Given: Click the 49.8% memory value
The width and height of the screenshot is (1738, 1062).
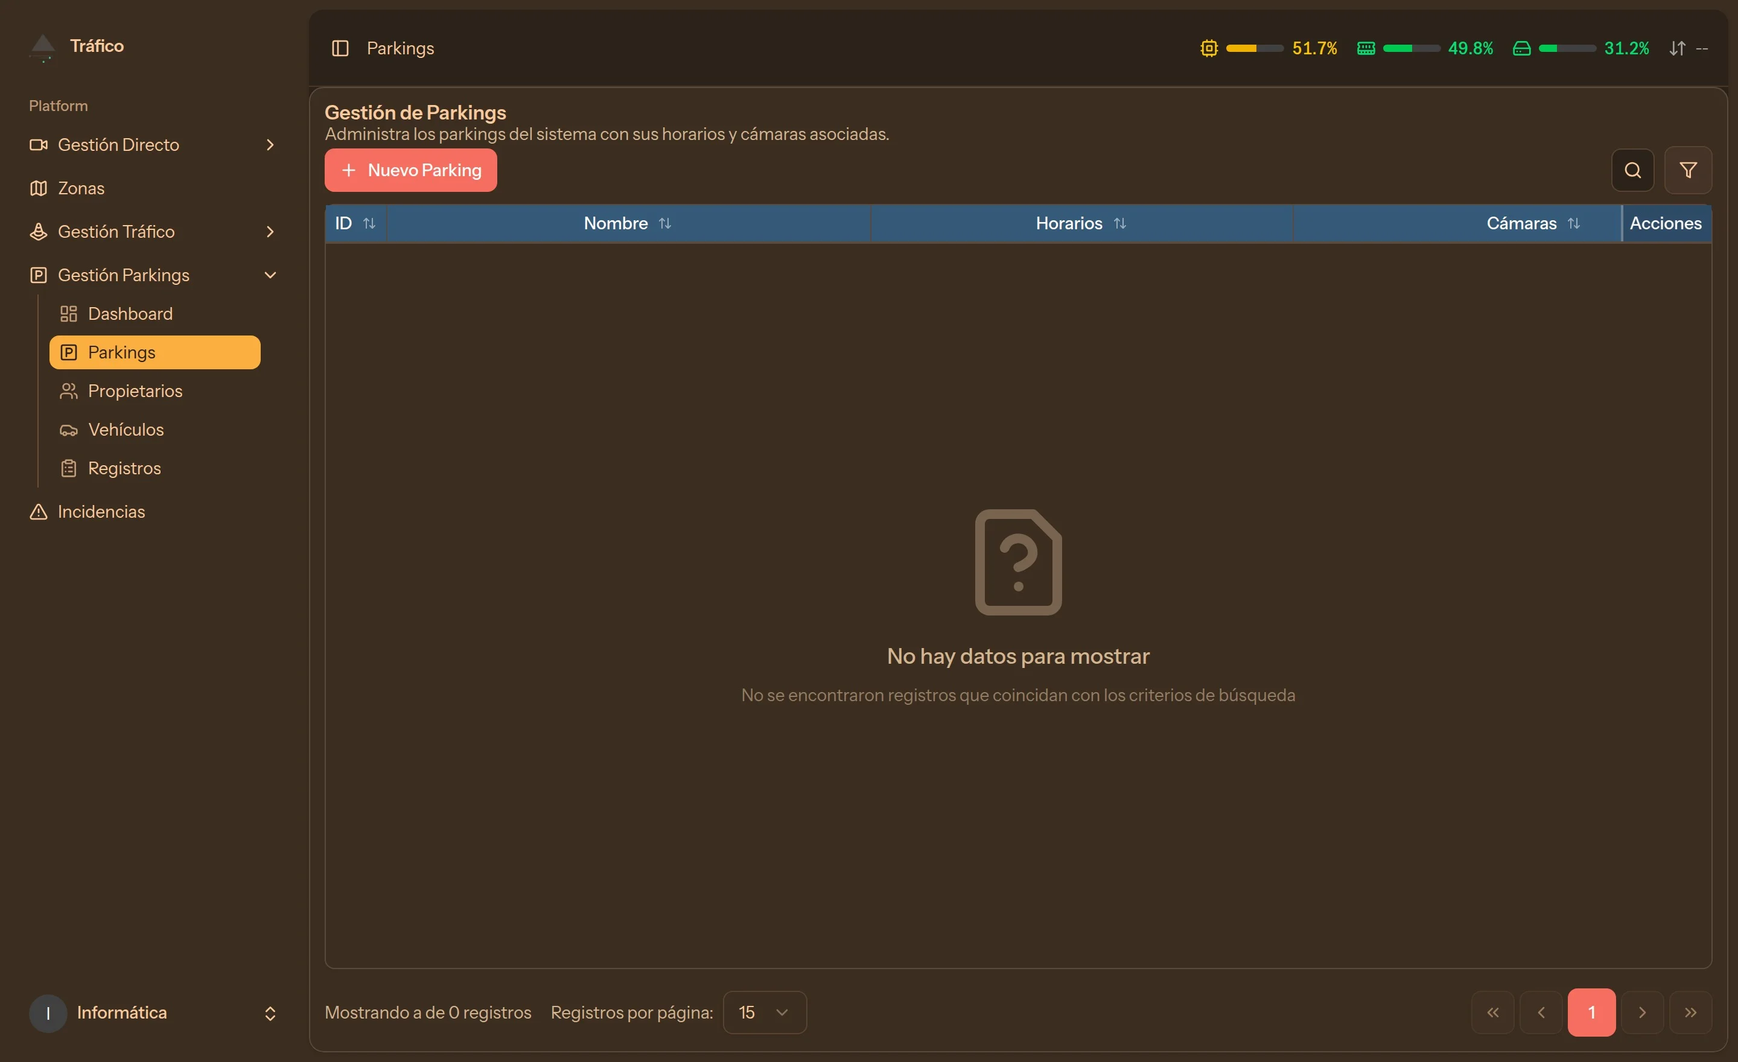Looking at the screenshot, I should 1471,48.
